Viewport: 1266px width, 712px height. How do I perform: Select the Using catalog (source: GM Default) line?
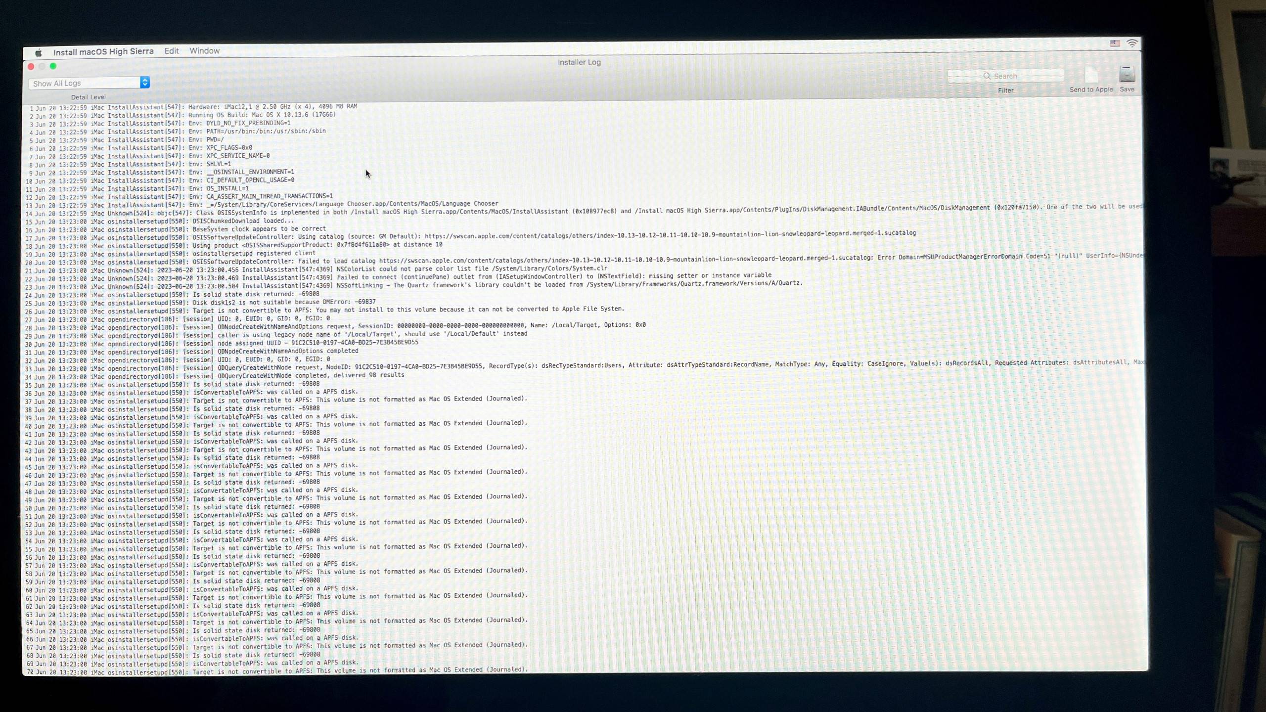click(x=471, y=236)
